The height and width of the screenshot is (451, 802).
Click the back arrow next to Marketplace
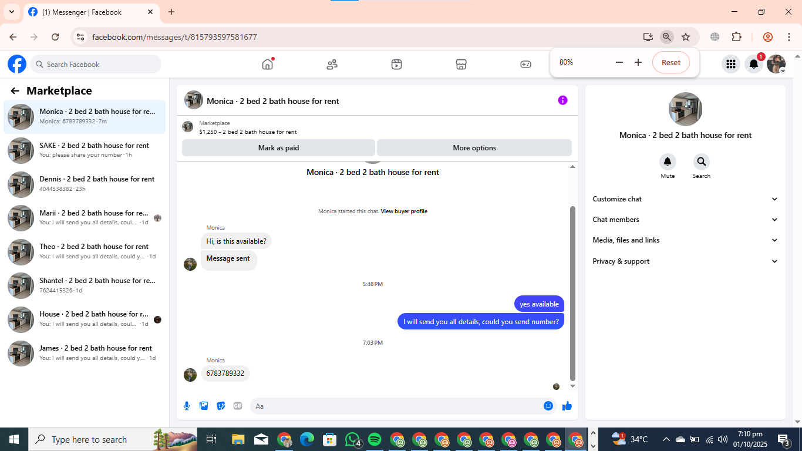coord(15,91)
